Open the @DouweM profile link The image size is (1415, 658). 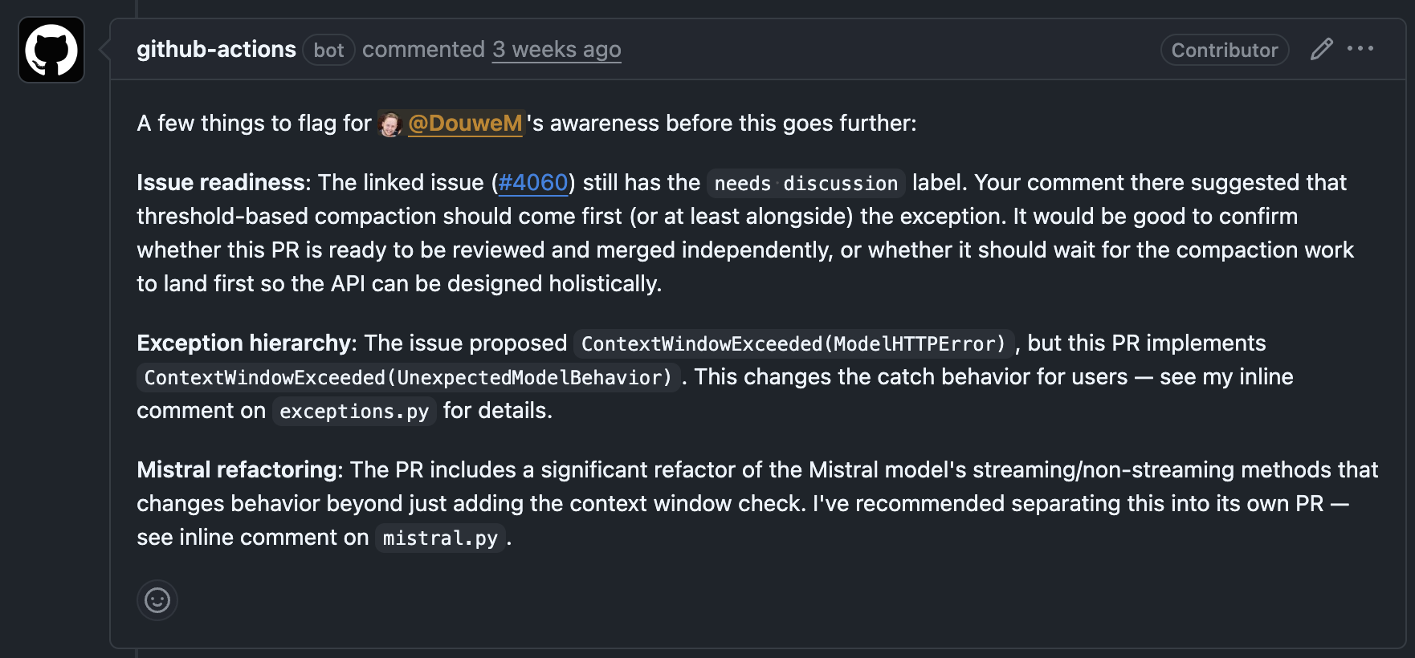point(464,124)
